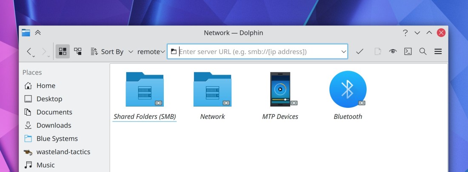The width and height of the screenshot is (468, 172).
Task: Confirm the URL with the checkmark button
Action: (360, 51)
